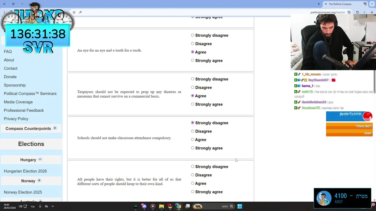The image size is (376, 211).
Task: Expand Compass Counterpoints section
Action: 55,128
